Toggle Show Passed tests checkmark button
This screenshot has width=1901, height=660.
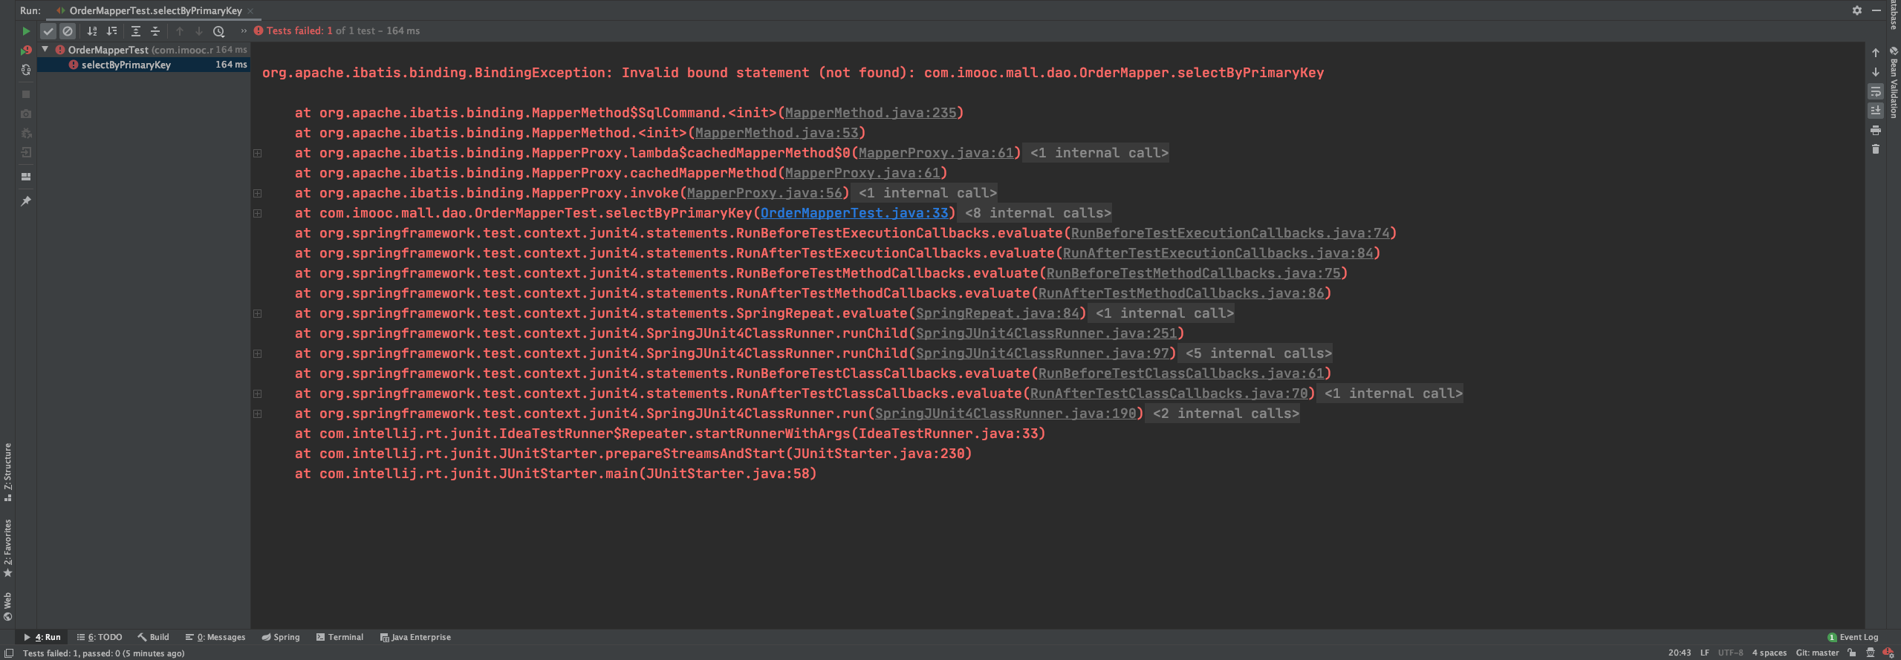click(x=48, y=31)
